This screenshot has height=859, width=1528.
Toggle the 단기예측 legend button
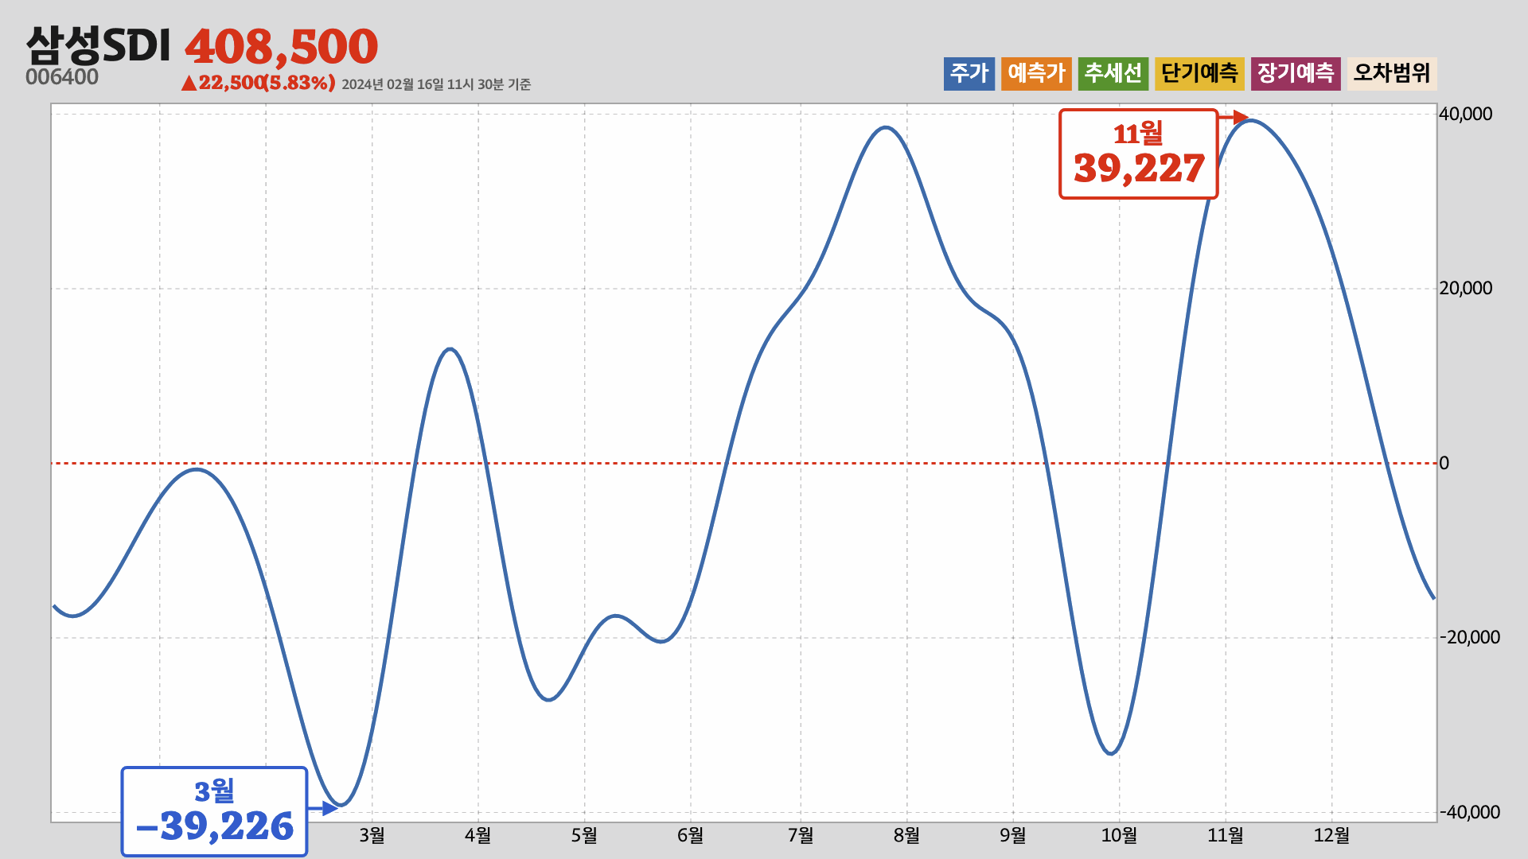(x=1199, y=74)
